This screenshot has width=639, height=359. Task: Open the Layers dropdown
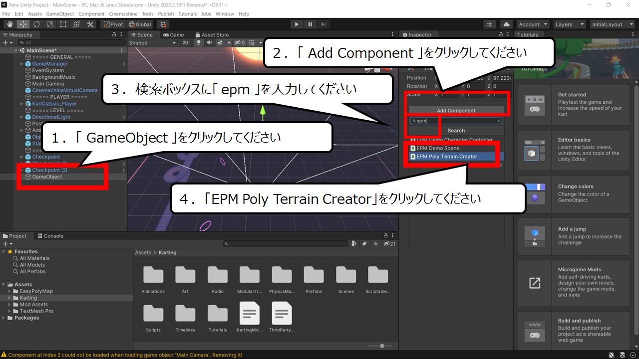pos(569,24)
